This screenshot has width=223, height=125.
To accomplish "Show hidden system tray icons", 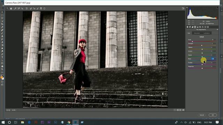I will tap(181, 122).
